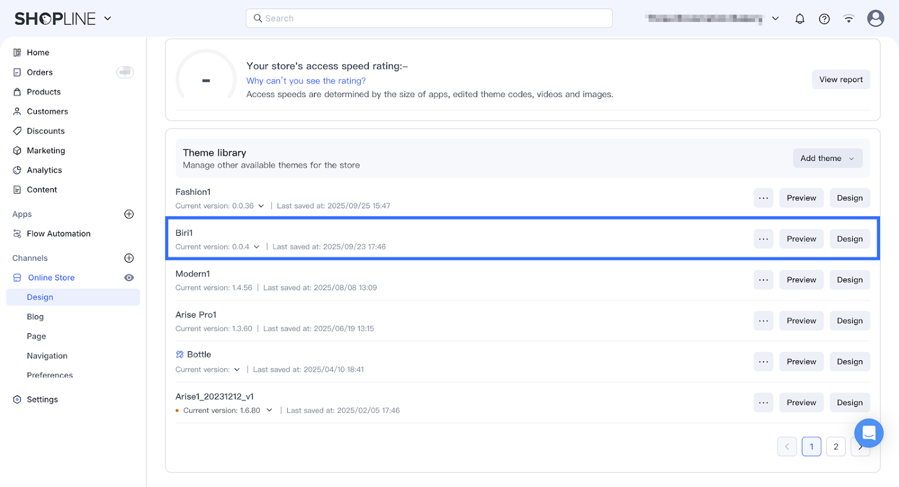The height and width of the screenshot is (487, 899).
Task: Go to Products in sidebar
Action: [x=44, y=92]
